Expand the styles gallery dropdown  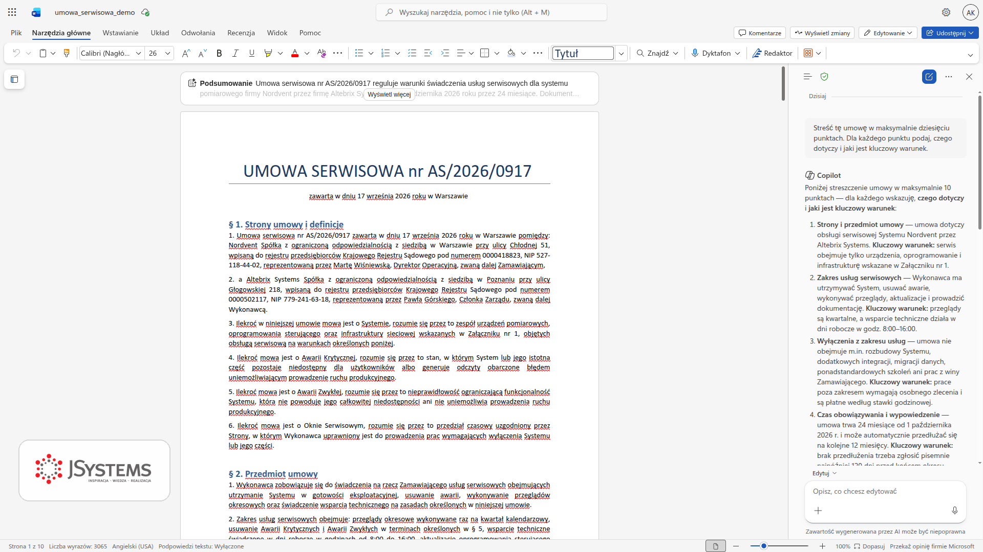(x=621, y=53)
